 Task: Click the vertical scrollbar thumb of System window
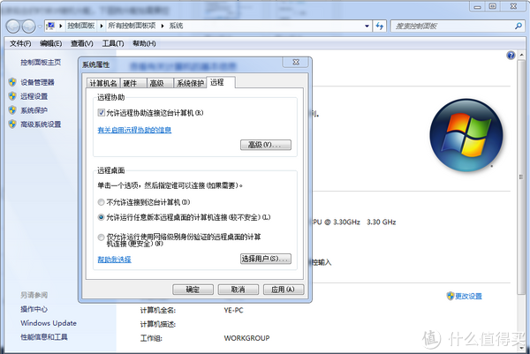coord(521,176)
